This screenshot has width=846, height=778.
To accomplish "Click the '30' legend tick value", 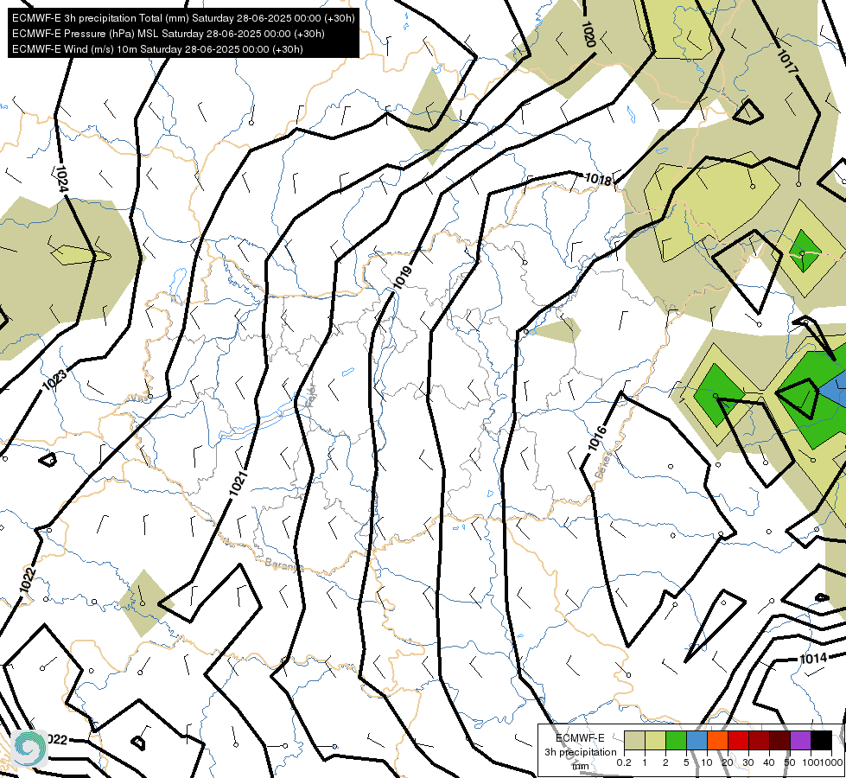I will (748, 762).
